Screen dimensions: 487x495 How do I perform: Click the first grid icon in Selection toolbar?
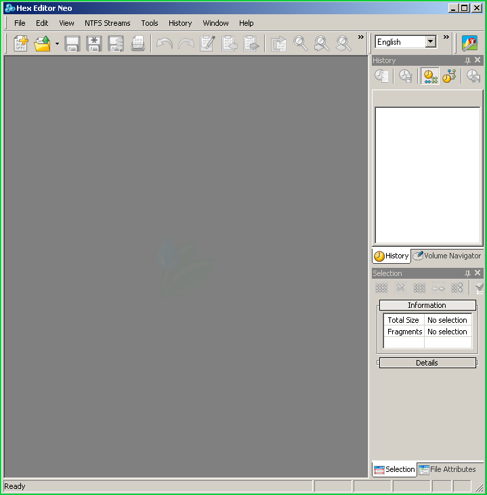pos(381,288)
